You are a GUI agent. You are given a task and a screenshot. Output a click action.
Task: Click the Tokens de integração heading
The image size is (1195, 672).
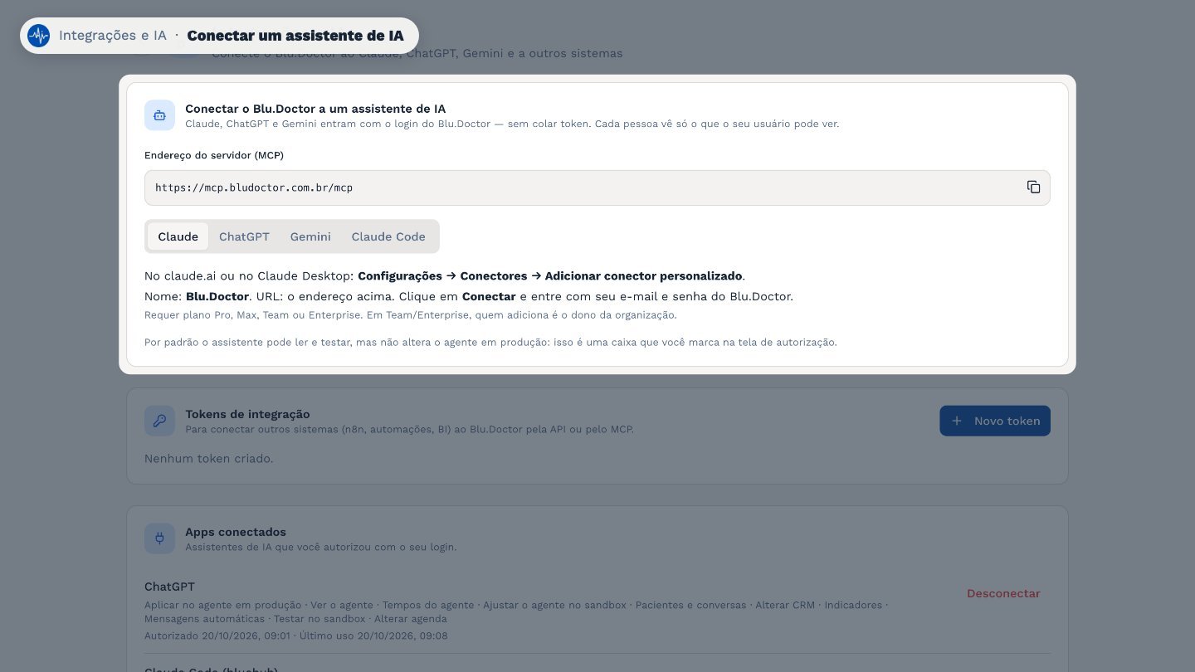point(247,414)
